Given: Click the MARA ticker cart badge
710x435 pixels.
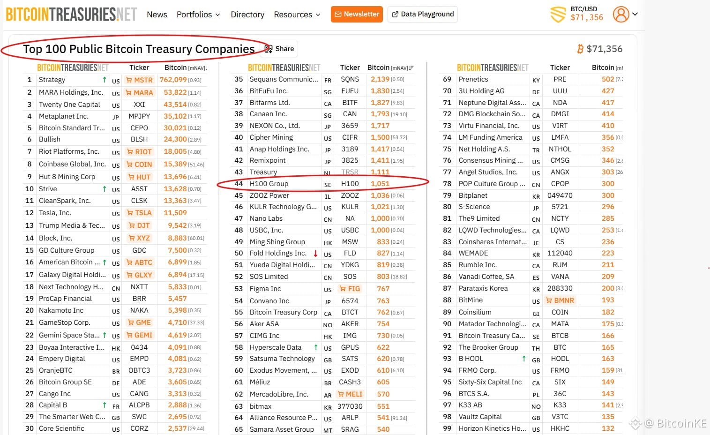Looking at the screenshot, I should click(x=139, y=93).
